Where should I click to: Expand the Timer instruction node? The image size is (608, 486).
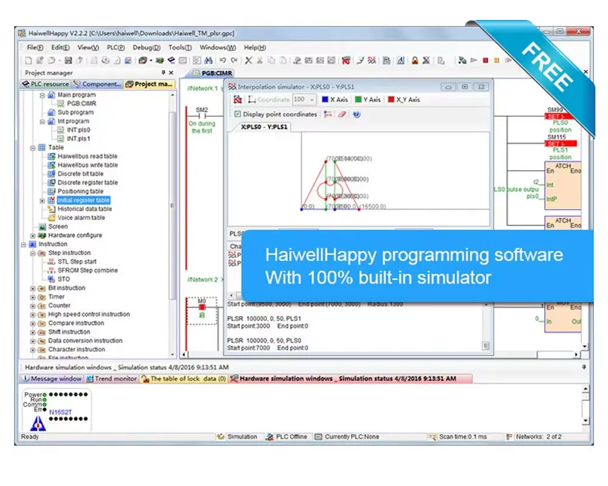tap(33, 297)
